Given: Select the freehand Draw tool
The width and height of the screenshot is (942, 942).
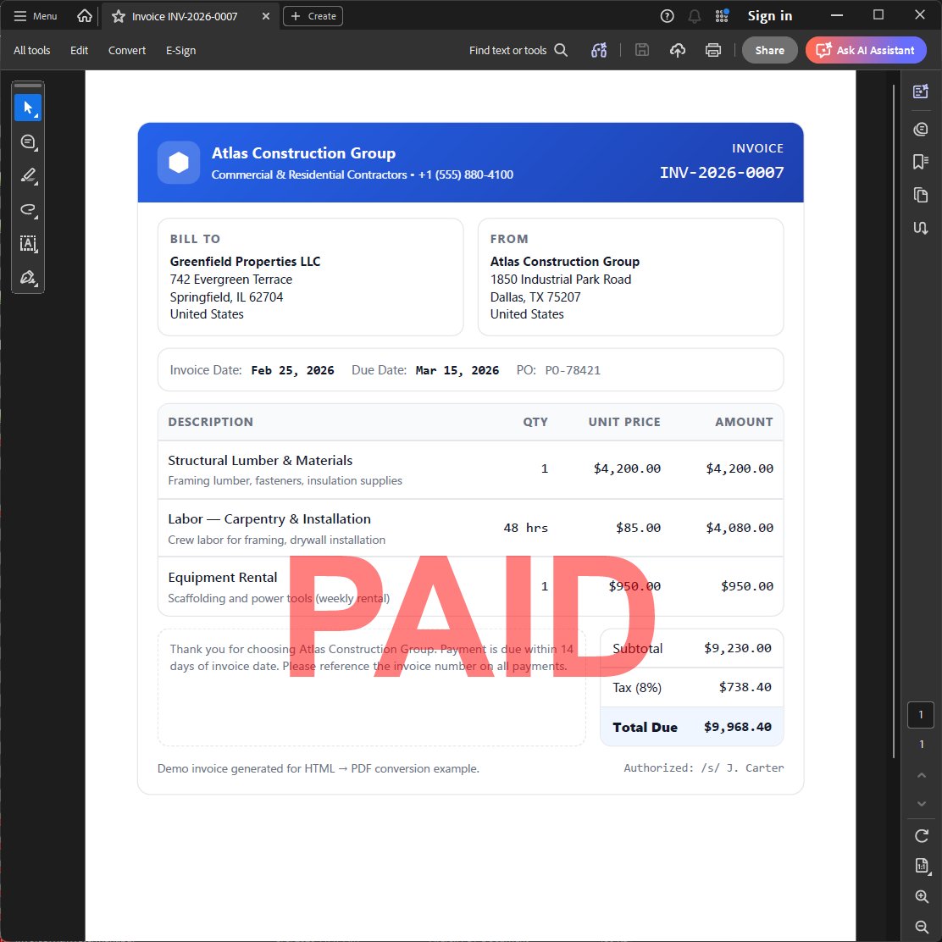Looking at the screenshot, I should tap(28, 210).
